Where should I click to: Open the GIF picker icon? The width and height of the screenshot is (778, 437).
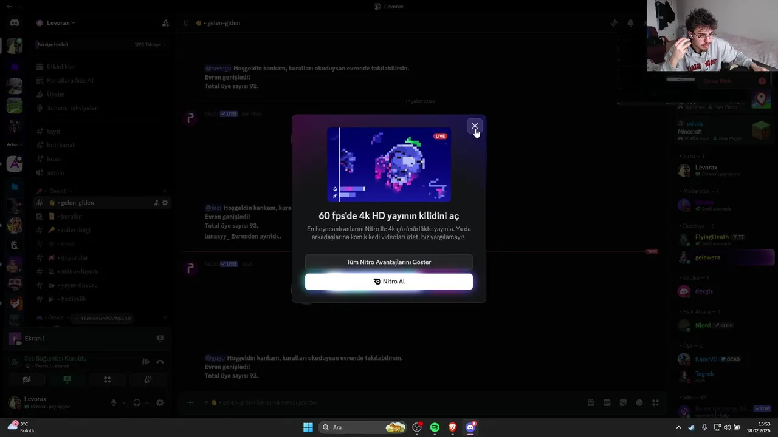tap(607, 402)
